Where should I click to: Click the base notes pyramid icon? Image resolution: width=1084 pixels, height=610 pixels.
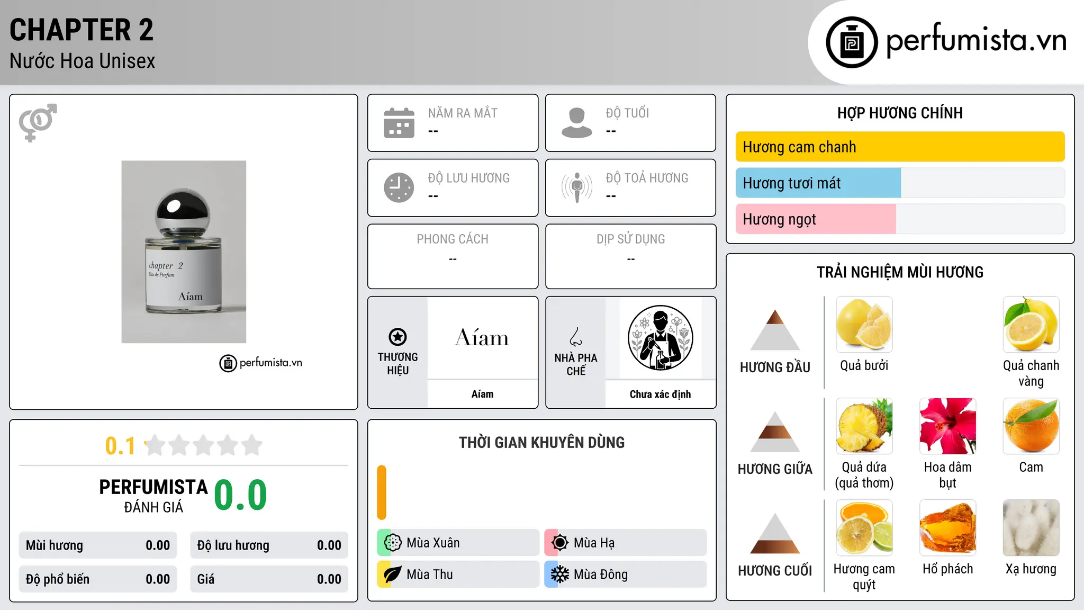point(775,533)
